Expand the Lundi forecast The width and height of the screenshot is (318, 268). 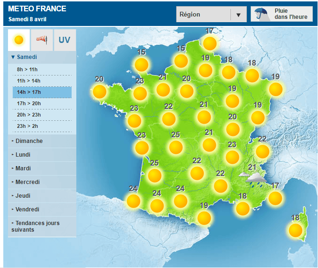coord(23,155)
